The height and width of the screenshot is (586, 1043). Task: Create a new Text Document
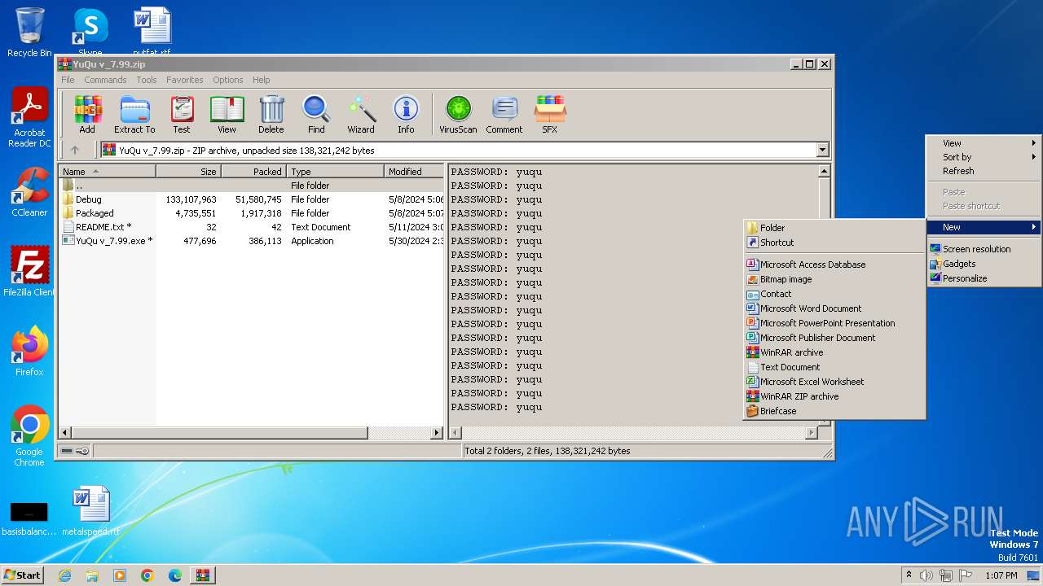click(x=834, y=367)
